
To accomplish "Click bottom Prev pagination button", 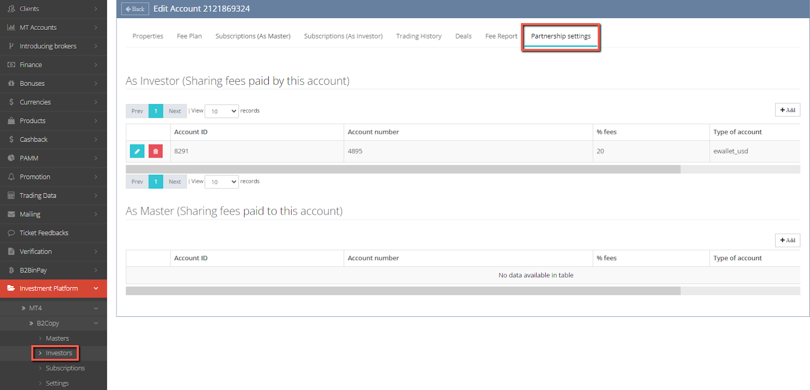I will 137,182.
